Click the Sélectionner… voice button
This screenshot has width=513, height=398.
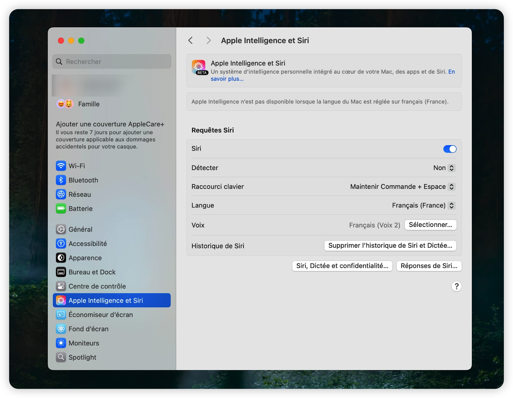coord(430,225)
